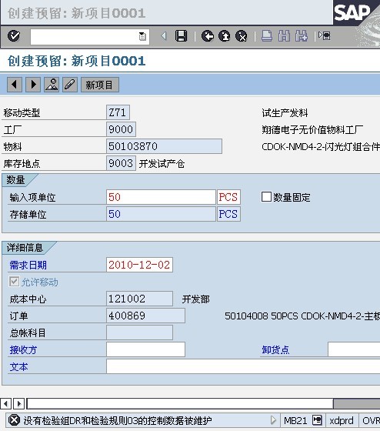Image resolution: width=380 pixels, height=431 pixels.
Task: Click the 文本 text input field
Action: click(x=243, y=366)
